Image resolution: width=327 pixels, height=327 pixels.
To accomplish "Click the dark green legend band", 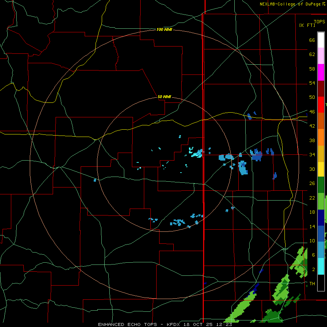I will pyautogui.click(x=321, y=185).
